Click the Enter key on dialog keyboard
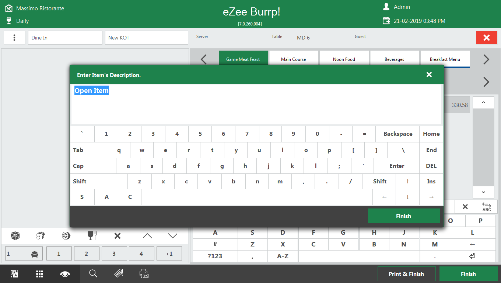Viewport: 501px width, 283px height. (397, 166)
